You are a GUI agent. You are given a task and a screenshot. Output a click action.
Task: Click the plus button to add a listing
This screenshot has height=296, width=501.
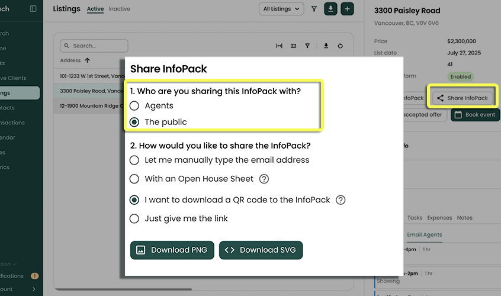pyautogui.click(x=347, y=9)
